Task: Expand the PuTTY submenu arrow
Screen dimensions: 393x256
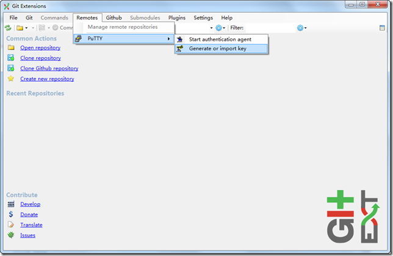Action: tap(169, 38)
